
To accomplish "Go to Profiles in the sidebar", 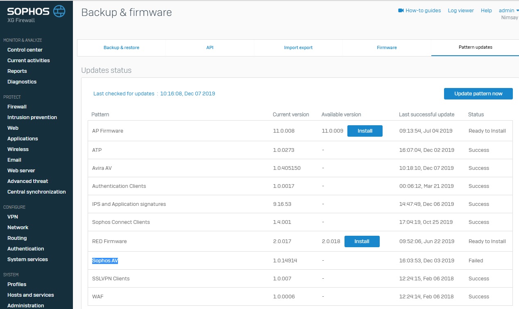I will [x=17, y=284].
